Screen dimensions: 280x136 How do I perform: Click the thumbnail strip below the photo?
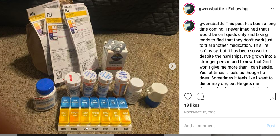[140, 135]
